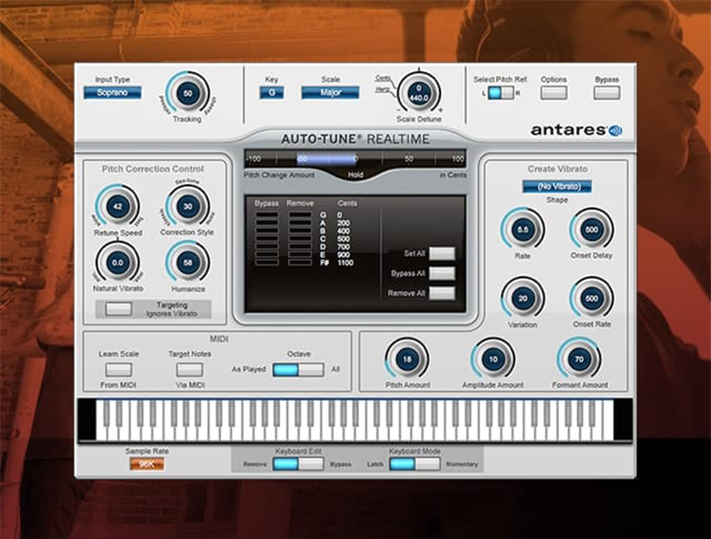Toggle Keyboard Mode Latch/Momentary switch
711x539 pixels.
click(x=415, y=464)
